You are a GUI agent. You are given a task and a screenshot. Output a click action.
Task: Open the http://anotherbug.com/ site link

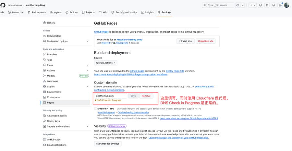coord(129,40)
